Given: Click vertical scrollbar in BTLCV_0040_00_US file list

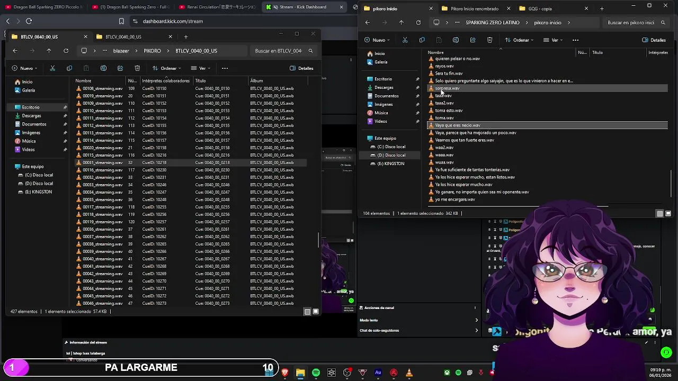Looking at the screenshot, I should (319, 240).
